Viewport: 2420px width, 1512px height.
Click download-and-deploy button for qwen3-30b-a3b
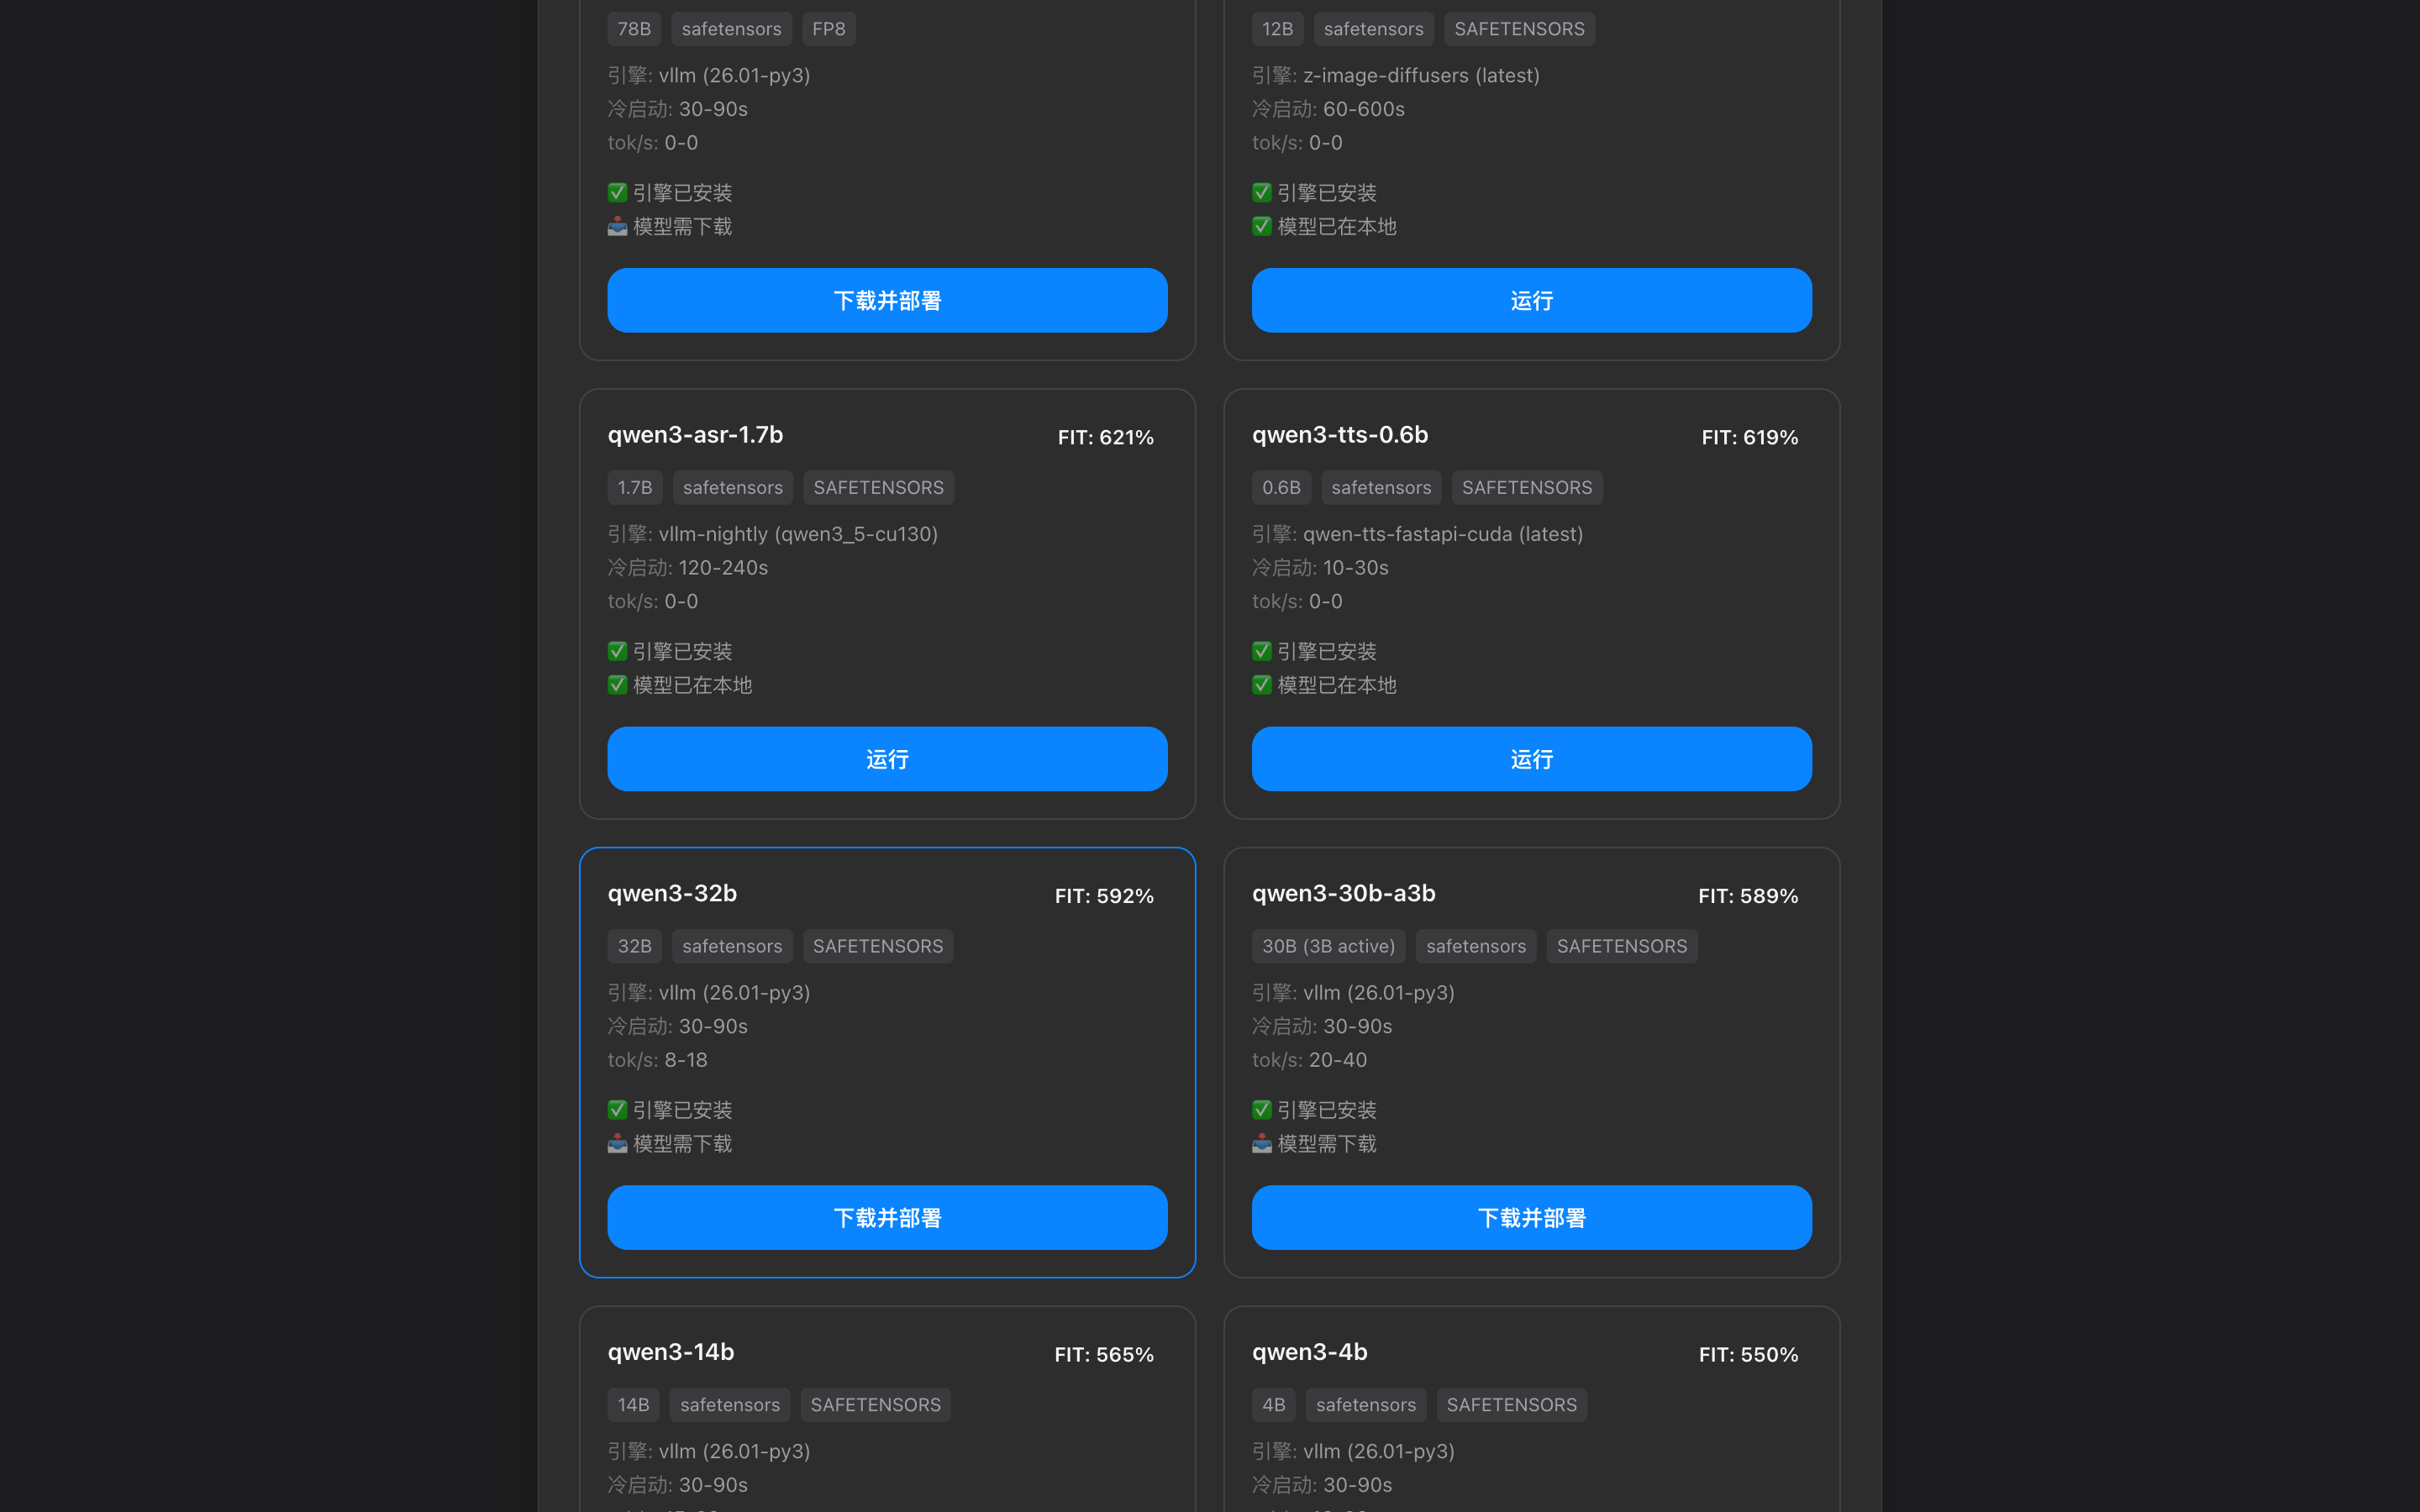(1531, 1217)
